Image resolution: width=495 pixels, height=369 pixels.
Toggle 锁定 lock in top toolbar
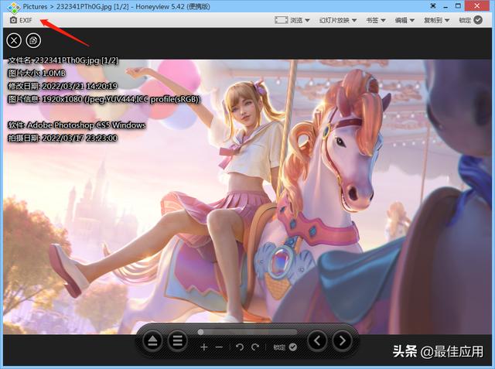click(x=470, y=20)
